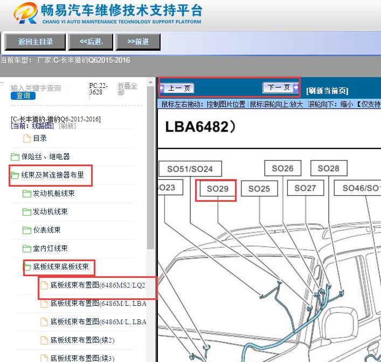This screenshot has width=381, height=362.
Task: Click the LBA6482) diagram heading
Action: [x=200, y=127]
